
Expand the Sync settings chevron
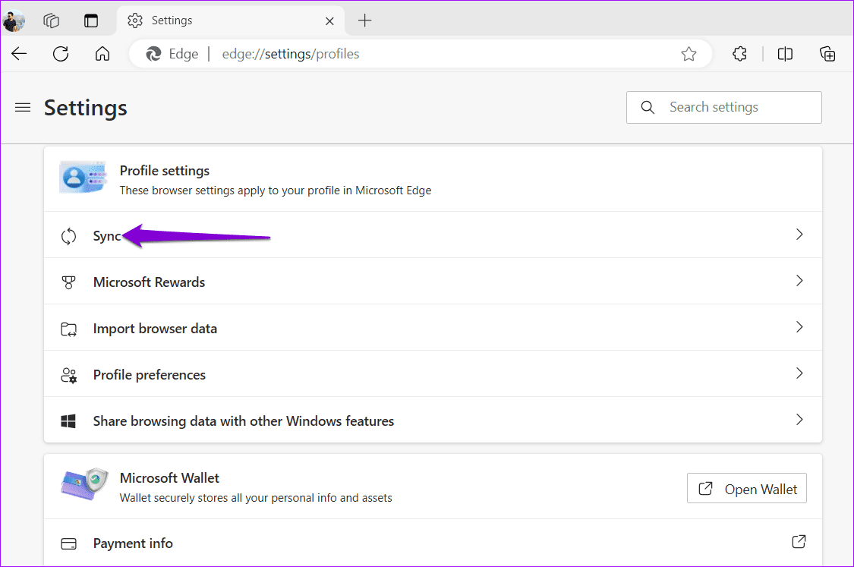(799, 235)
